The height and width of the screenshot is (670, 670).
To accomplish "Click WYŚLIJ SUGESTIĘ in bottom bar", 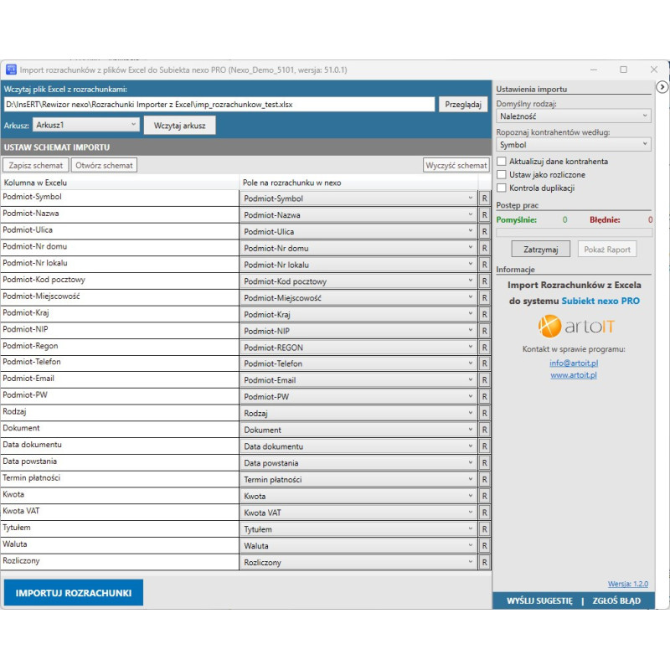I will (x=539, y=600).
